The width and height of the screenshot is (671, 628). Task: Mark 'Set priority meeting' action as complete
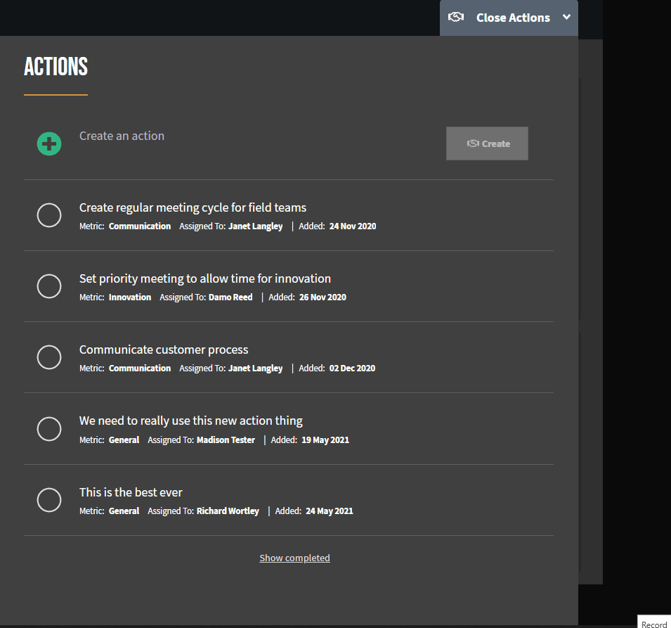(49, 286)
